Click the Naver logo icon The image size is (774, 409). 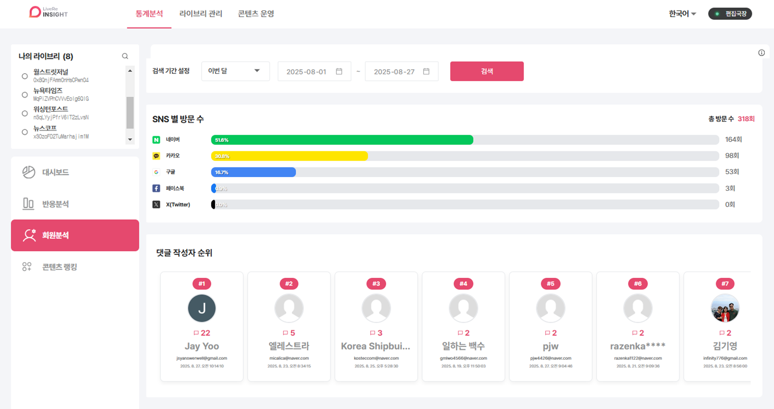pos(156,140)
